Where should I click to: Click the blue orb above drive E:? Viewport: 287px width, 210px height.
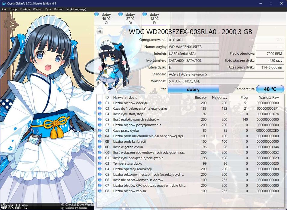(x=145, y=14)
